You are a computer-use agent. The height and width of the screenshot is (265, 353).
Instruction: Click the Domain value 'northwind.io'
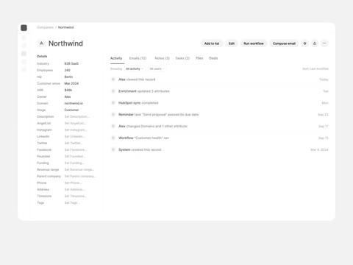(74, 103)
